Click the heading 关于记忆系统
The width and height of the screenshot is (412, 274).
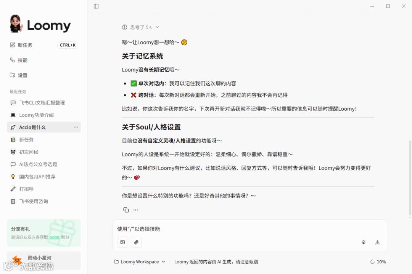point(142,56)
